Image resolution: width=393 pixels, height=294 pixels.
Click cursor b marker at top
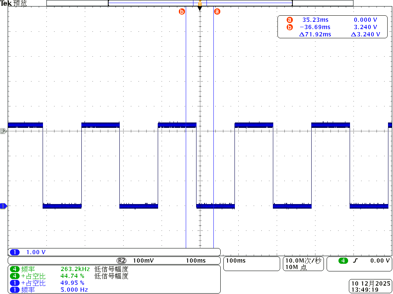182,11
